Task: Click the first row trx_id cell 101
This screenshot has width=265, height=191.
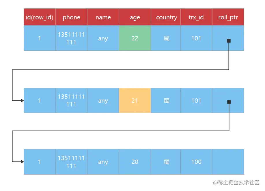Action: click(x=196, y=38)
